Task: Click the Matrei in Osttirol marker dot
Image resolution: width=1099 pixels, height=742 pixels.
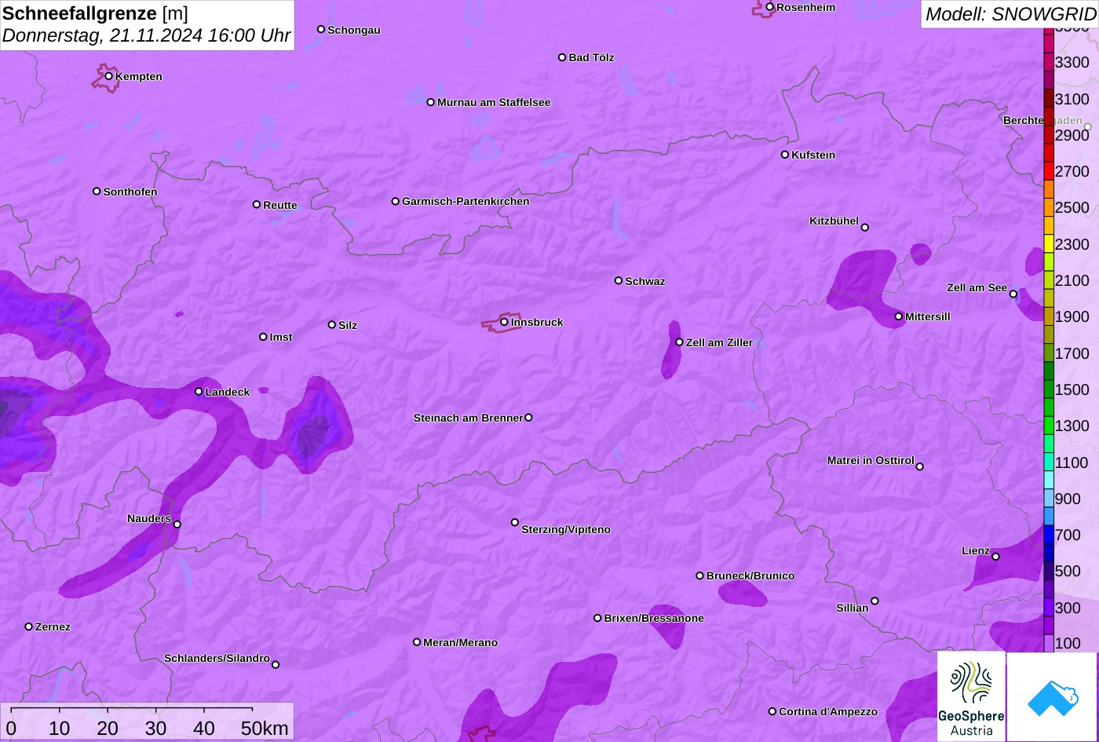Action: tap(919, 466)
